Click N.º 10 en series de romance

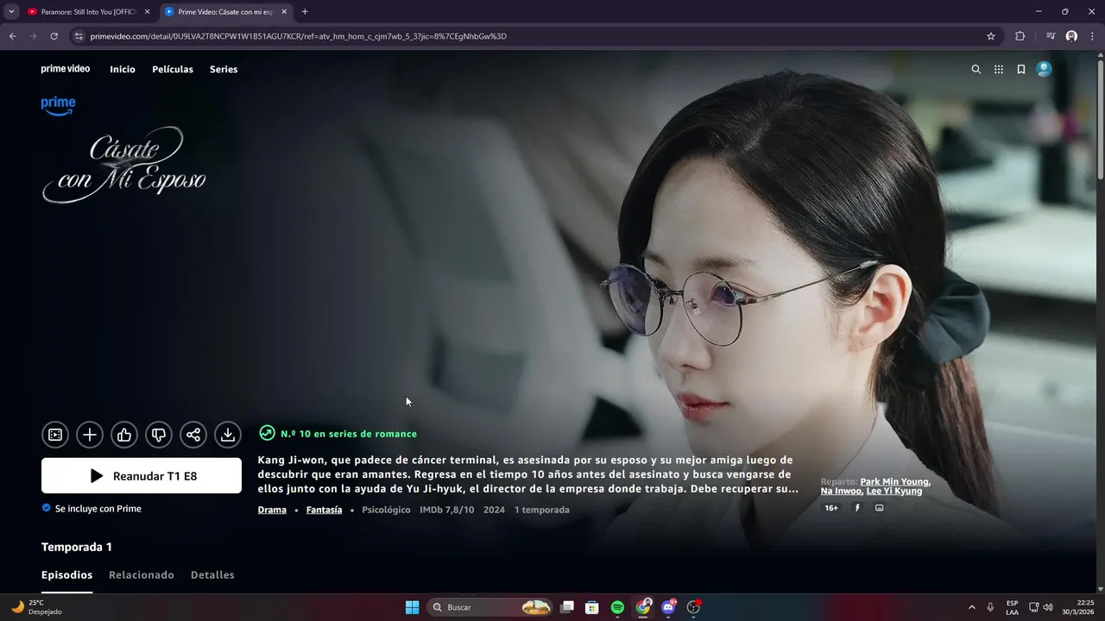point(349,434)
